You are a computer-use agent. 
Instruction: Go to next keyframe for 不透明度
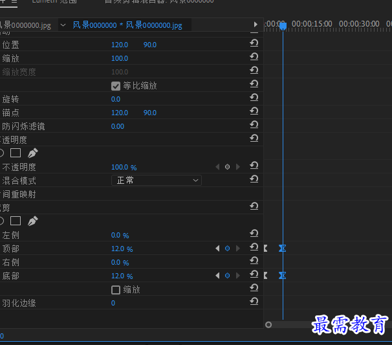pyautogui.click(x=238, y=166)
